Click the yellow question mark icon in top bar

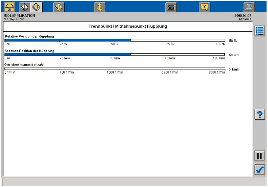(205, 7)
